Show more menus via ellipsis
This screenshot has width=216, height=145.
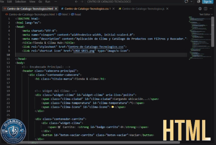[x=56, y=1]
